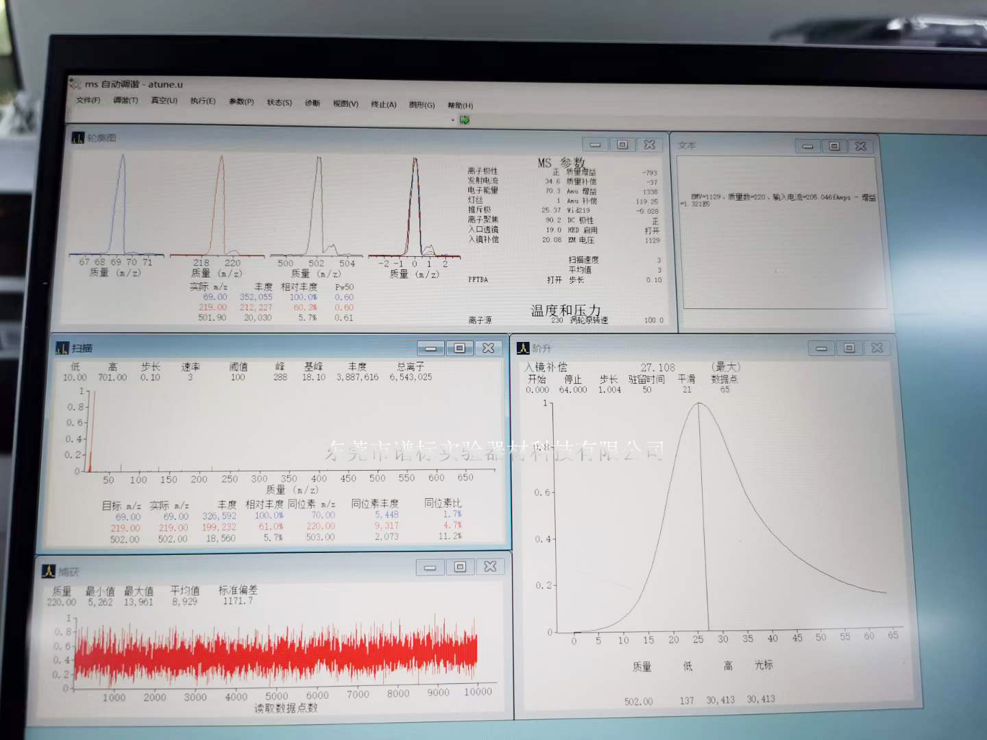Close the 阶升 ramp window
The width and height of the screenshot is (987, 740).
(877, 348)
